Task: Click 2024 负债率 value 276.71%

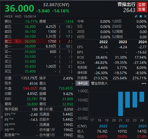Action: point(139,78)
